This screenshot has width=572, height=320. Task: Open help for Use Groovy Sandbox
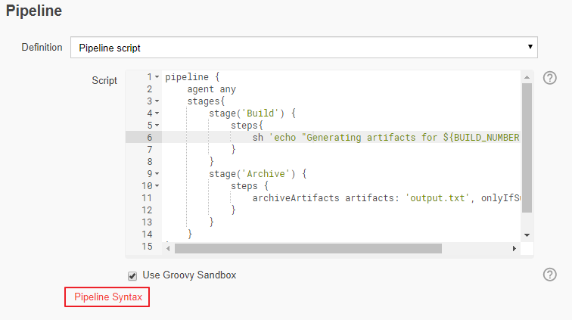click(x=550, y=275)
